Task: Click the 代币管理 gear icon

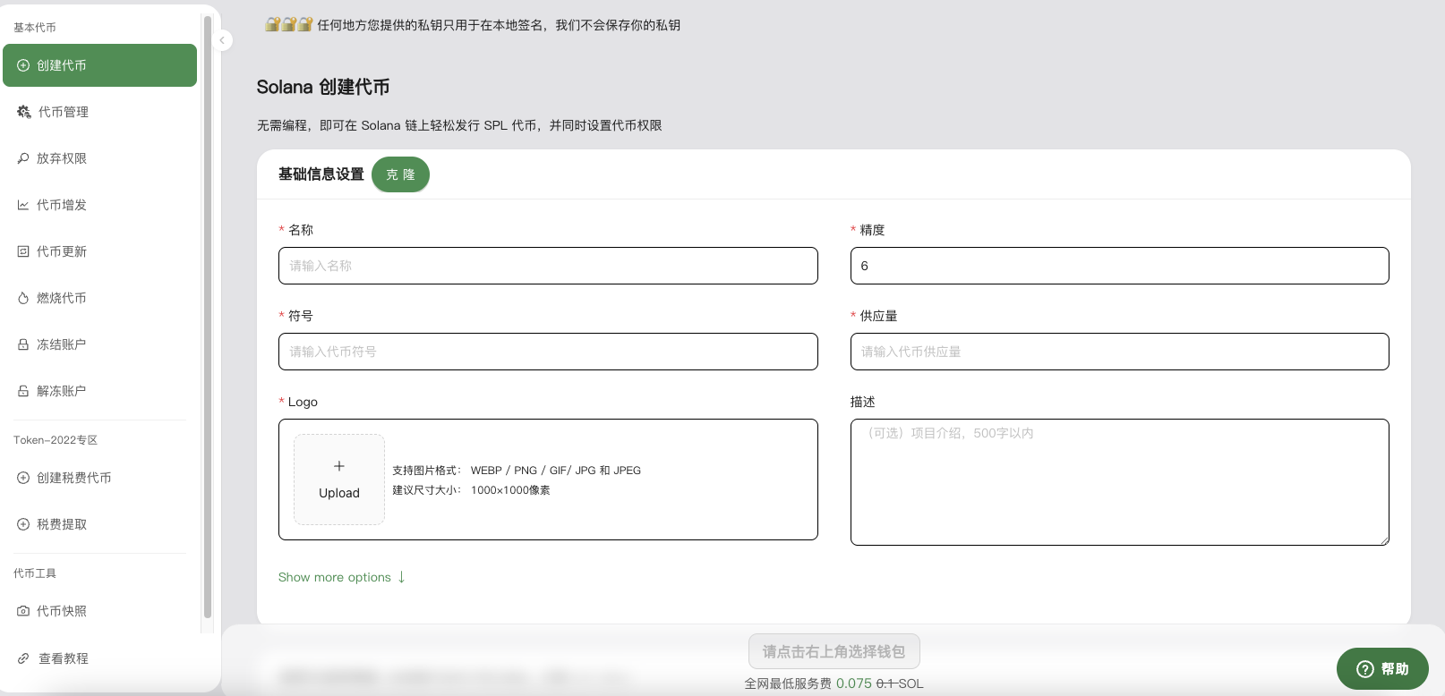Action: 24,112
